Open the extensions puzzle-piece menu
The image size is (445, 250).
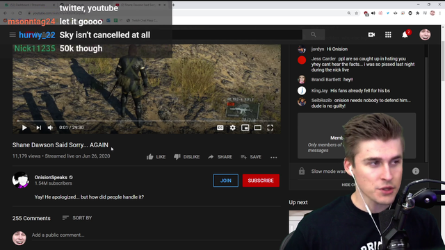click(x=417, y=13)
